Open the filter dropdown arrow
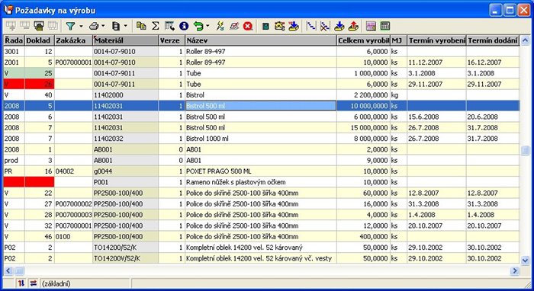Screen dimensions: 534x291 coord(81,26)
